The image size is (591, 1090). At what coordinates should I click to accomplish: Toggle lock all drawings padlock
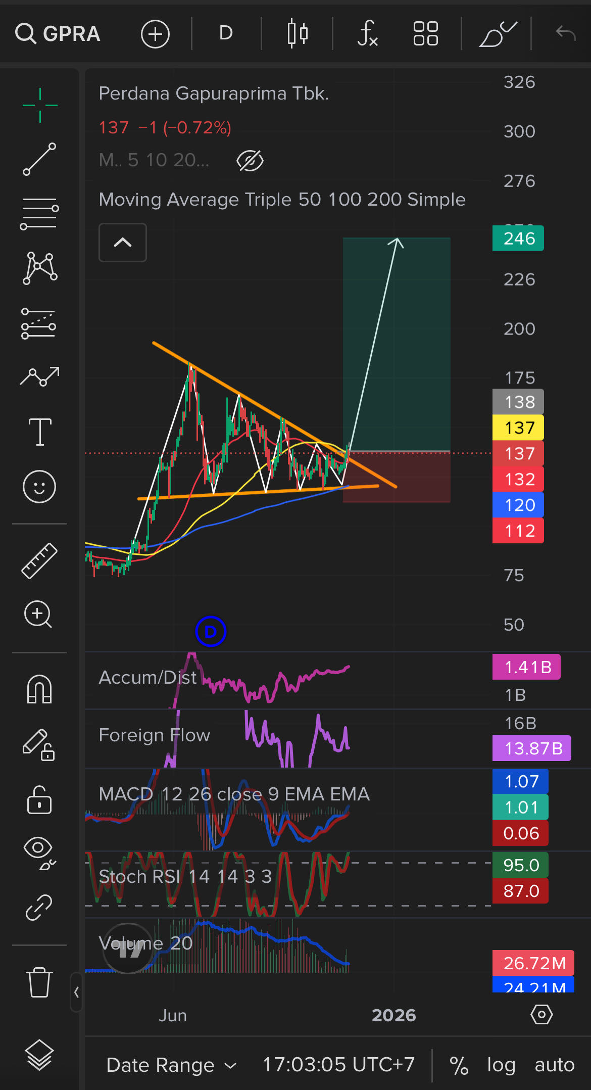coord(39,800)
